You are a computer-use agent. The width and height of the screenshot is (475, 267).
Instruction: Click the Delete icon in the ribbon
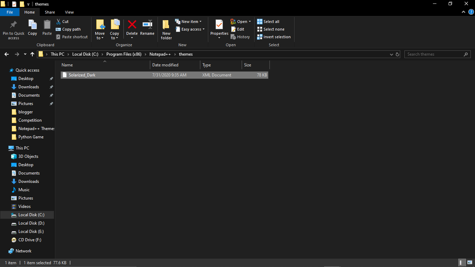(132, 28)
